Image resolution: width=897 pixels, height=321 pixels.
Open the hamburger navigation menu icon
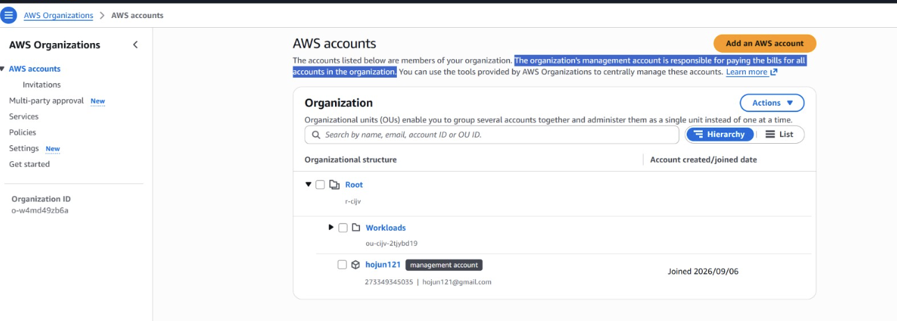pos(9,15)
